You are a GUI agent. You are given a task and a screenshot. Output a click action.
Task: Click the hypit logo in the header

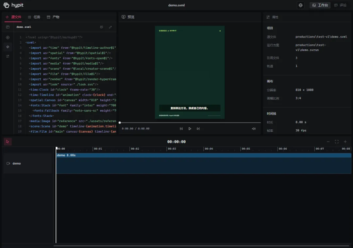point(13,5)
